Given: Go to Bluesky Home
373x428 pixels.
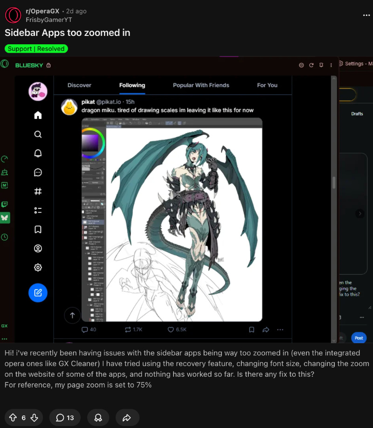Looking at the screenshot, I should 38,115.
